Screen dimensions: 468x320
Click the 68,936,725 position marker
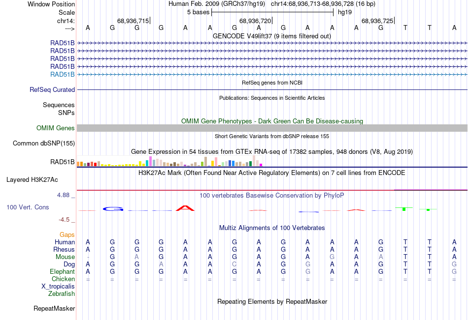[x=378, y=21]
